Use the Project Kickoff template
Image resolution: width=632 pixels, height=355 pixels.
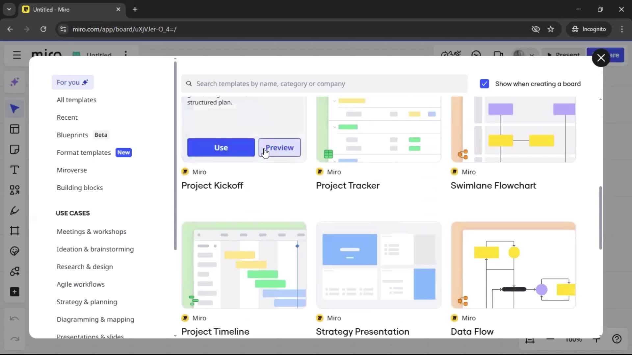(221, 148)
